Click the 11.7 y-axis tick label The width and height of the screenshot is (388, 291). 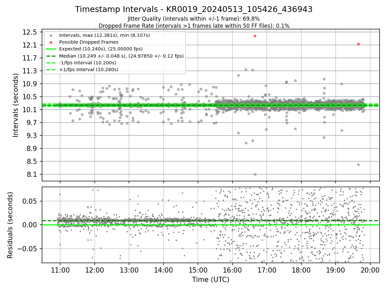tap(30, 58)
